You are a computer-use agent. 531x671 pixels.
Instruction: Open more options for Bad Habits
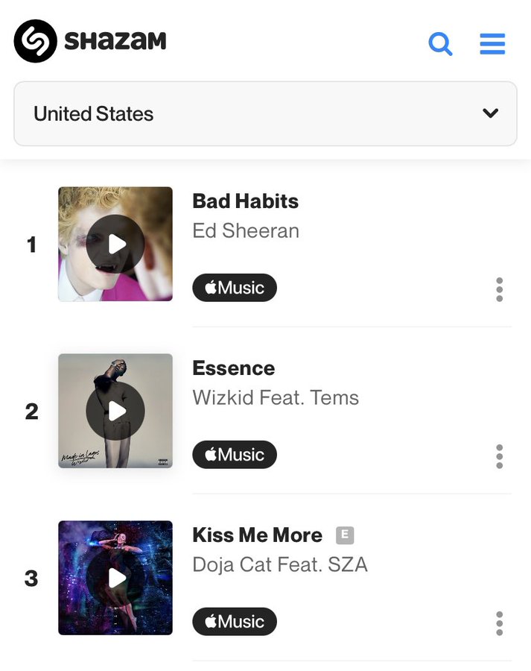point(499,289)
